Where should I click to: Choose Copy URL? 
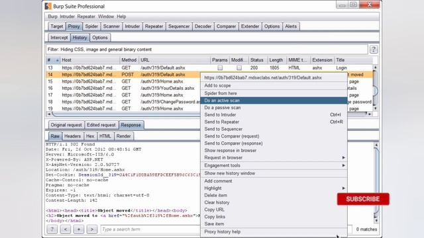coord(274,210)
